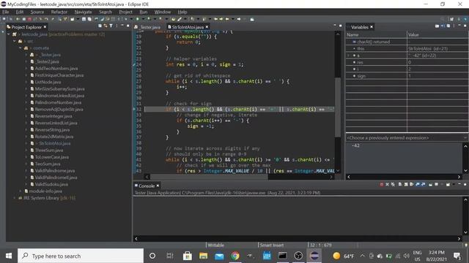
Task: Select TwoSum.java file
Action: [x=48, y=164]
